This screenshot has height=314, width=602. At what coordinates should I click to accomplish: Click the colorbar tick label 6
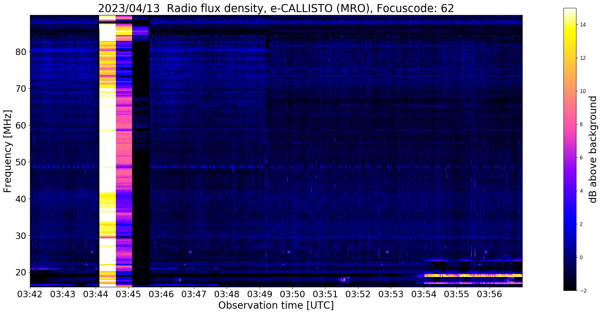pyautogui.click(x=581, y=158)
